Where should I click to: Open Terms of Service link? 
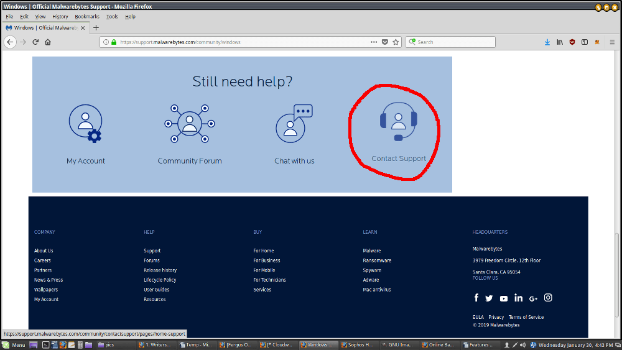click(x=526, y=317)
